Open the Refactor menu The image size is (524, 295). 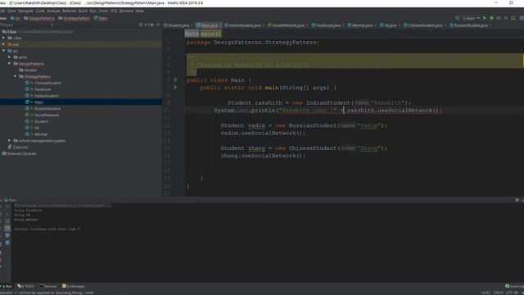pyautogui.click(x=69, y=11)
